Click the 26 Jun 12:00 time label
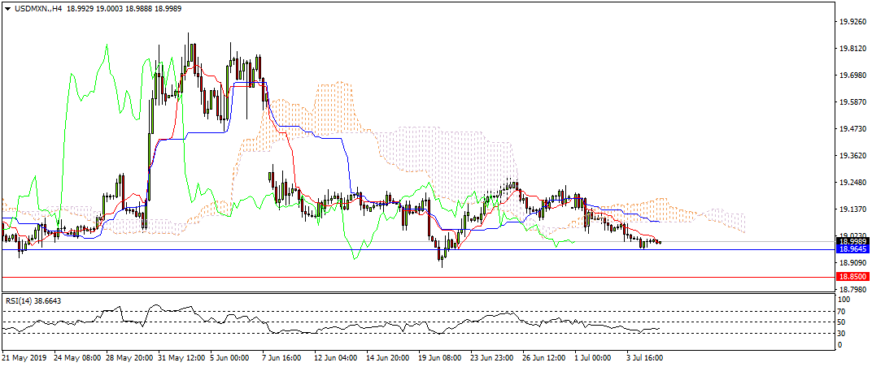The height and width of the screenshot is (367, 872). (543, 357)
